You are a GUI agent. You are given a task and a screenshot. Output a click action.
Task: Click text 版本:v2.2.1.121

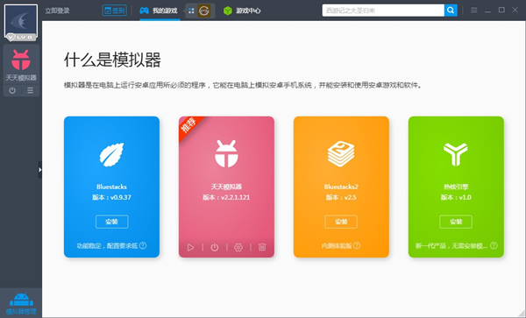tap(226, 197)
